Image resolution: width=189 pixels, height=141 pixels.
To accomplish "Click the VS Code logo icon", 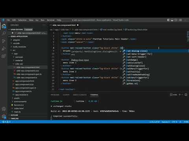I will [x=3, y=20].
